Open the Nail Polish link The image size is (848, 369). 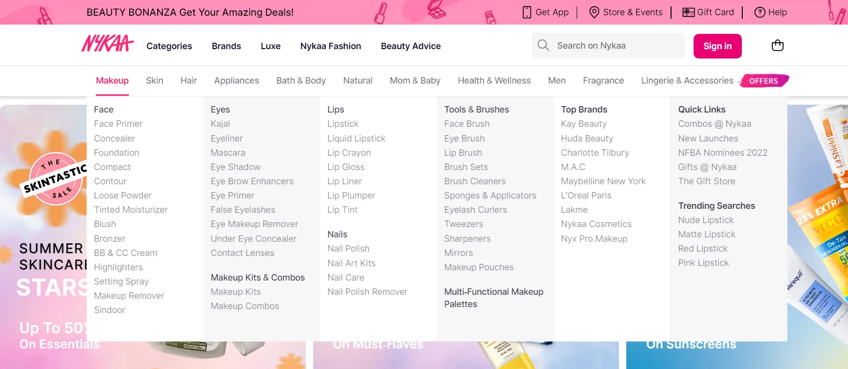click(x=349, y=249)
